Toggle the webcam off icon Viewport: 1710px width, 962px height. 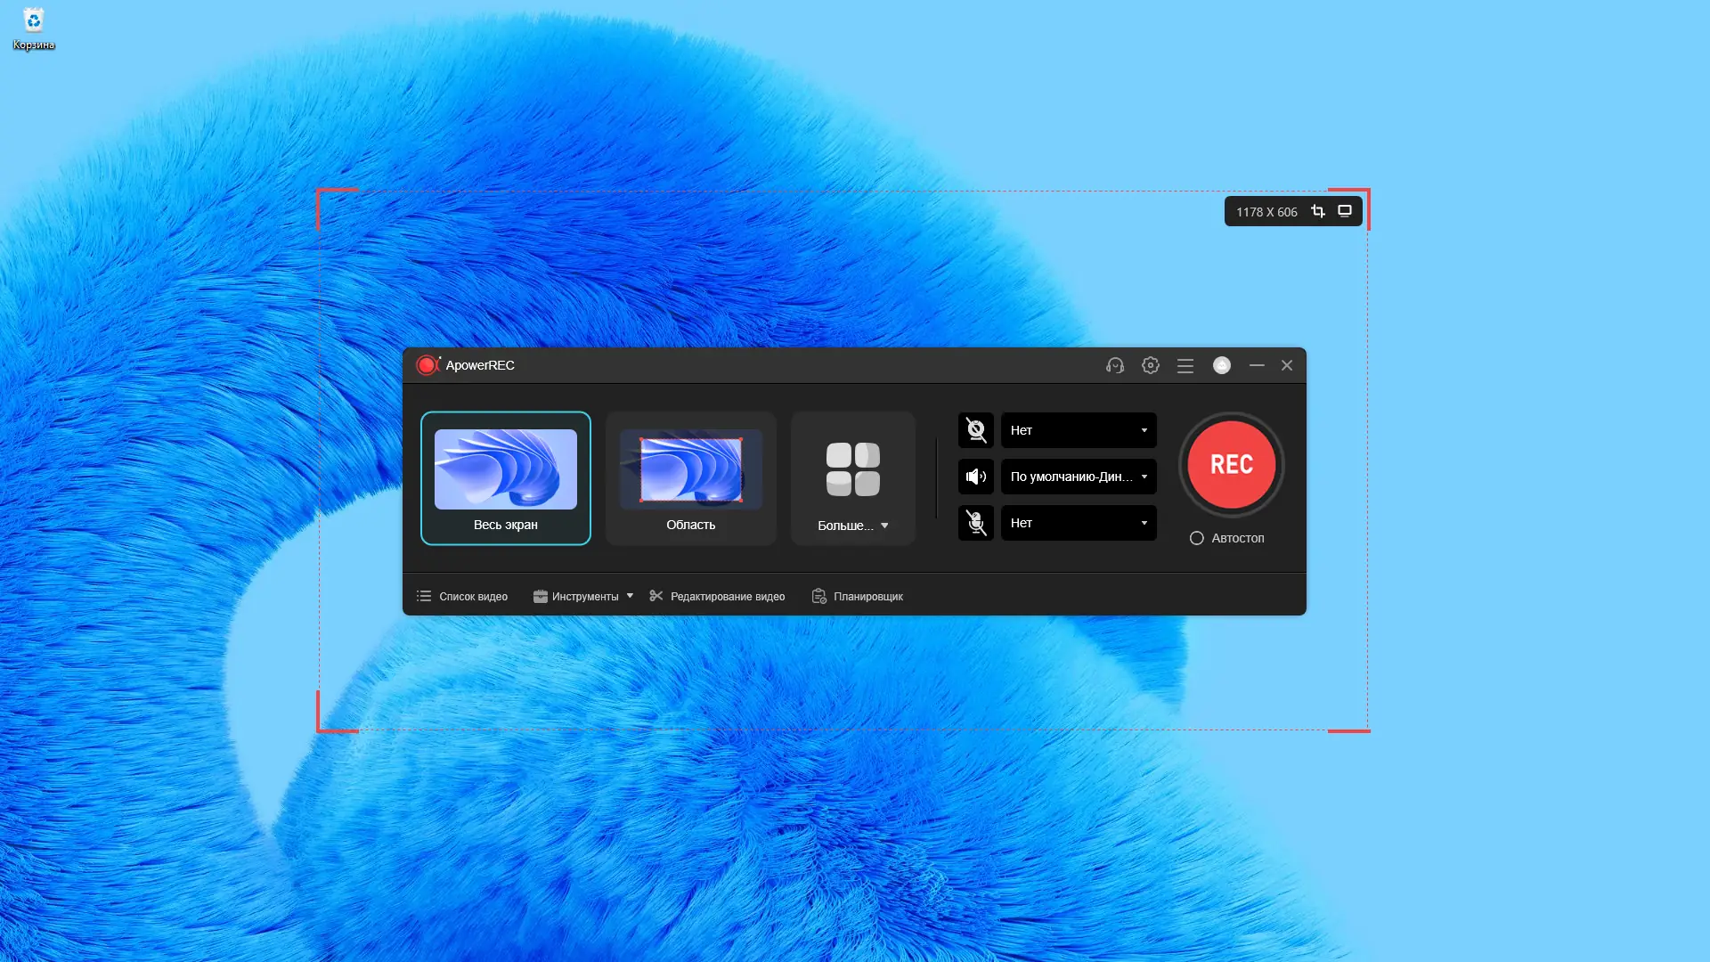click(x=976, y=430)
